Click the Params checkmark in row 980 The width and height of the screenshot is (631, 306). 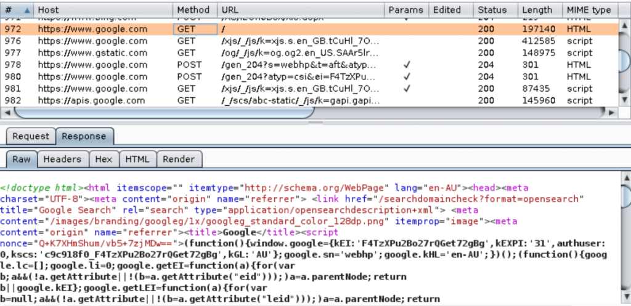click(x=405, y=76)
